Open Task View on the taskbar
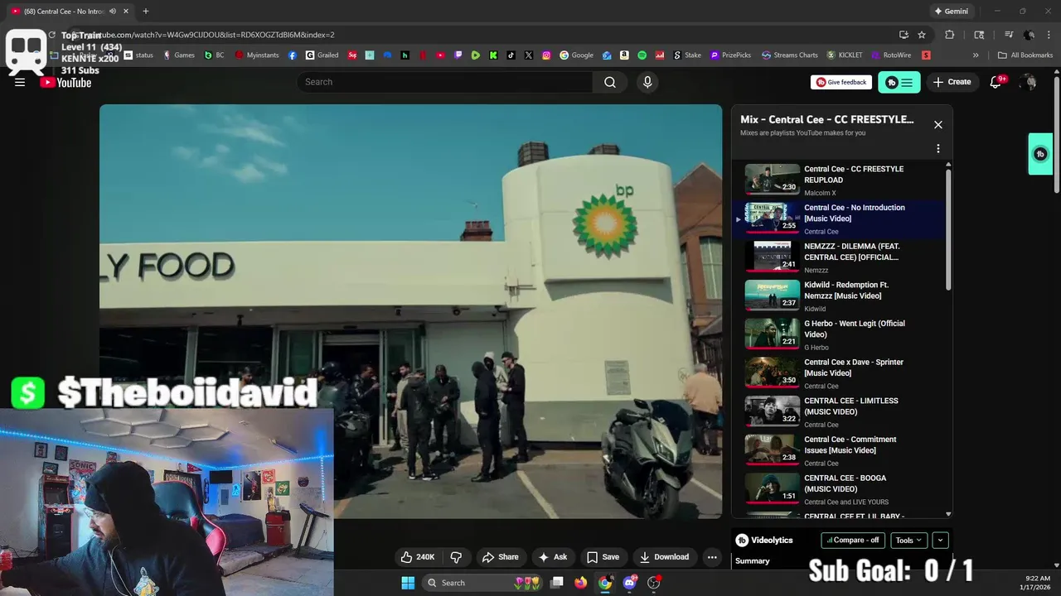The image size is (1061, 596). click(558, 583)
